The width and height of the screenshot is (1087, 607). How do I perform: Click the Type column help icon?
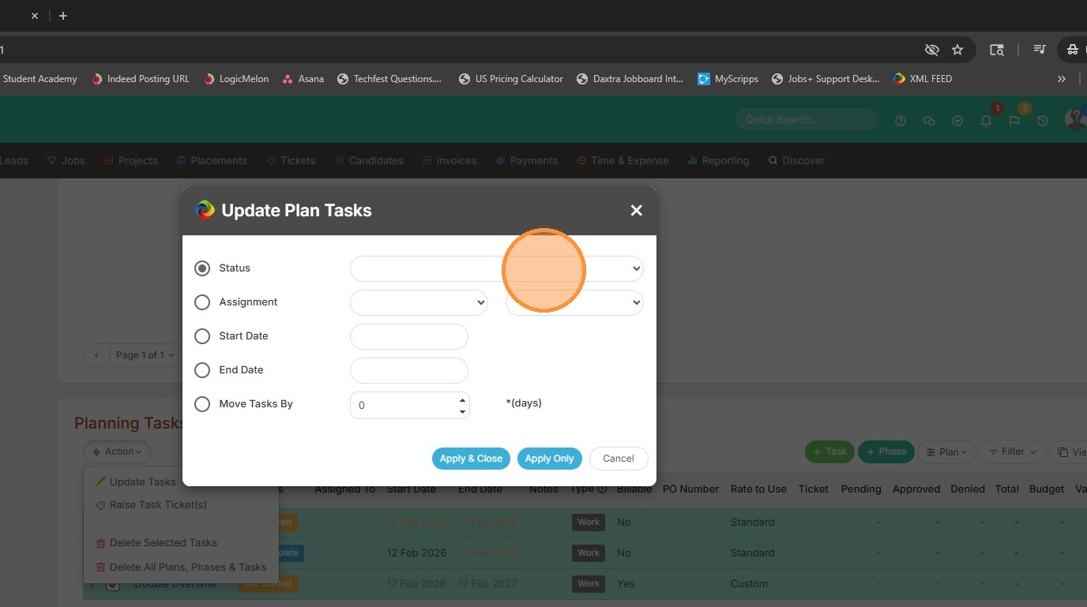click(602, 489)
